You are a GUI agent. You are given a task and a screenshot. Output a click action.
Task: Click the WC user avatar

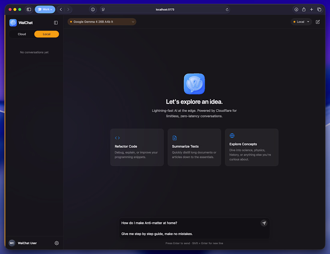pos(12,243)
